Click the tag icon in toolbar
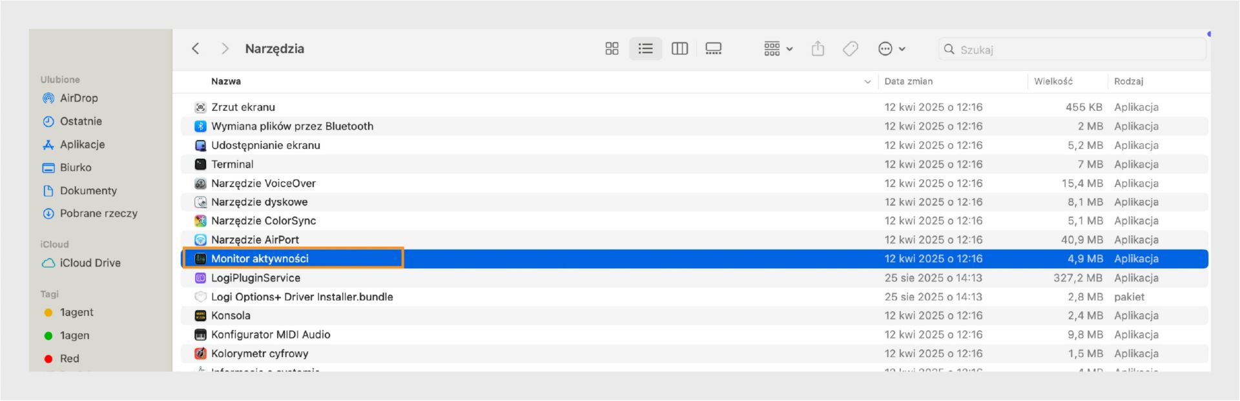Image resolution: width=1240 pixels, height=401 pixels. 851,49
